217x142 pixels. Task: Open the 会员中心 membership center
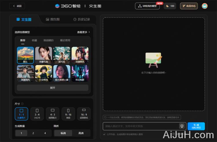189,6
